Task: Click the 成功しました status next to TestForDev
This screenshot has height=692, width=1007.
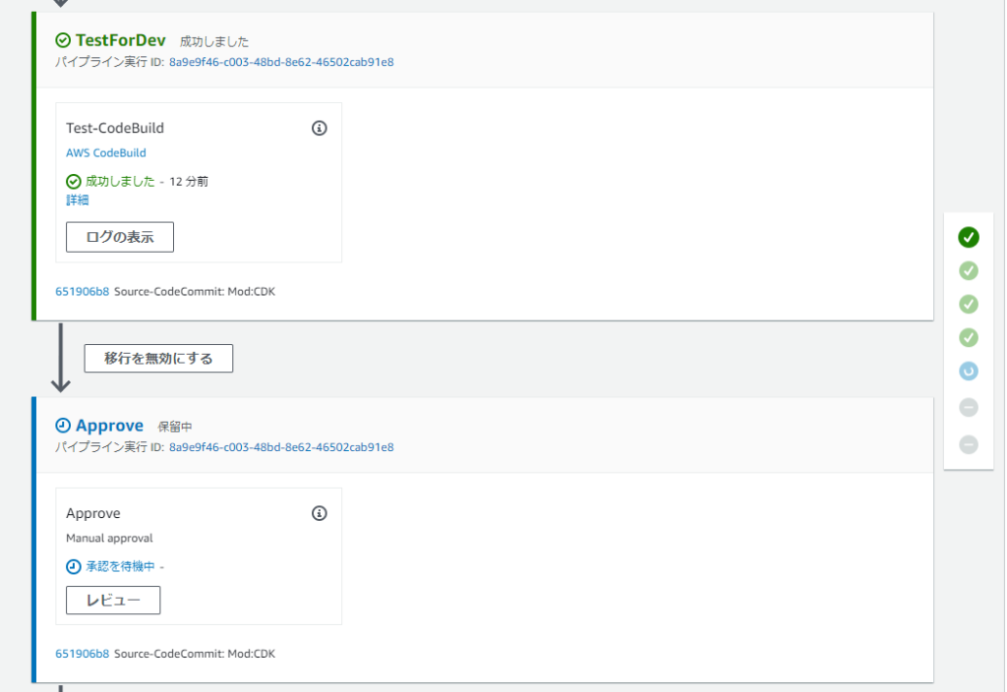Action: (214, 41)
